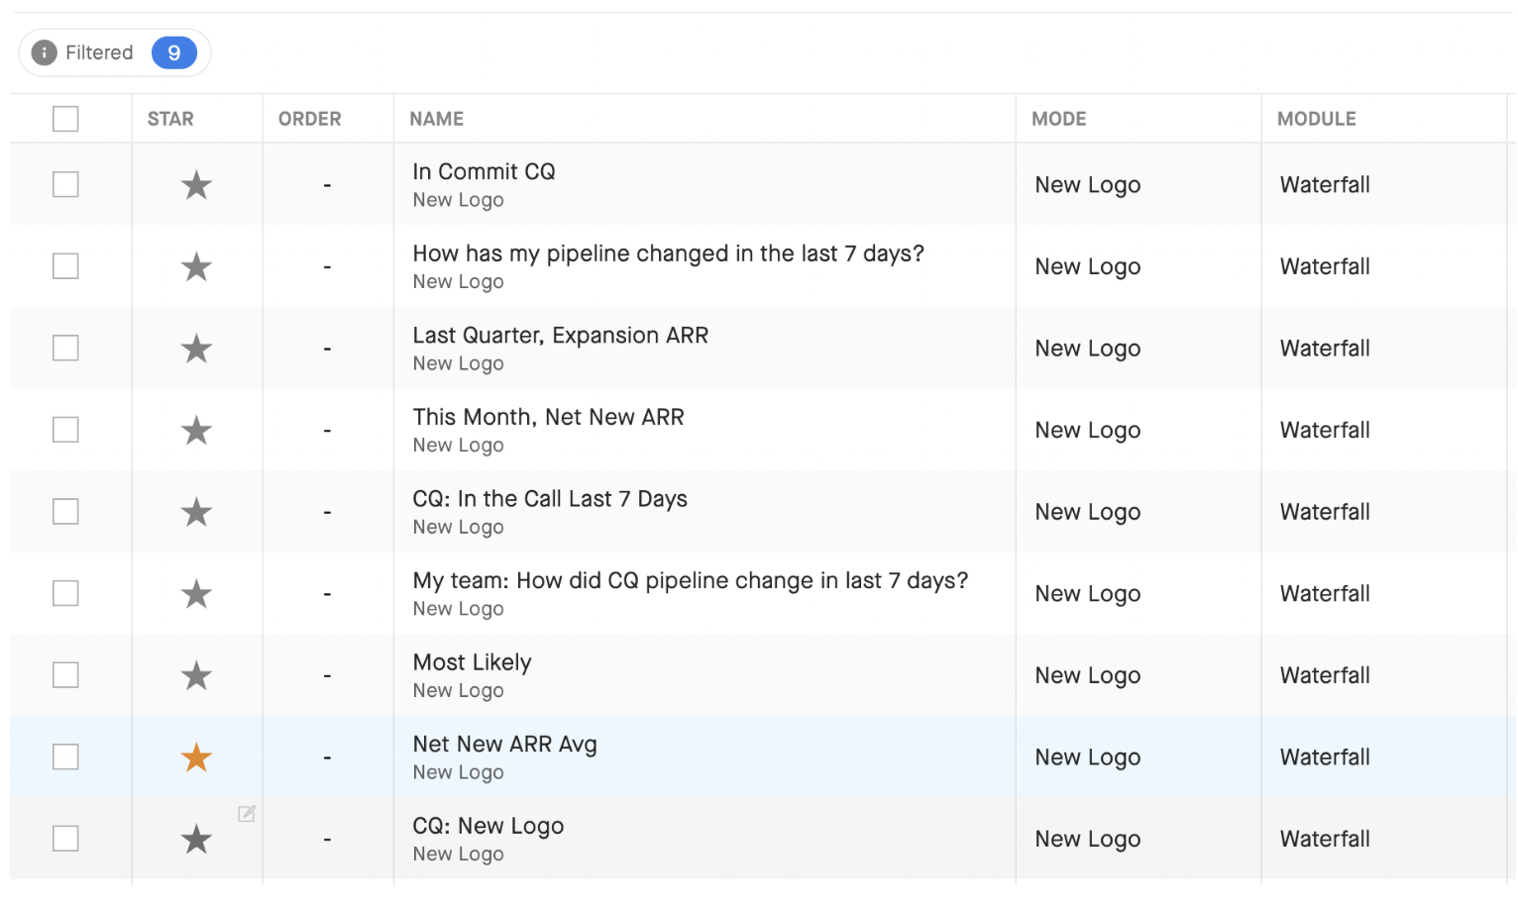Screen dimensions: 1518x905
Task: Star the CQ: In the Call Last 7 Days view
Action: [196, 512]
